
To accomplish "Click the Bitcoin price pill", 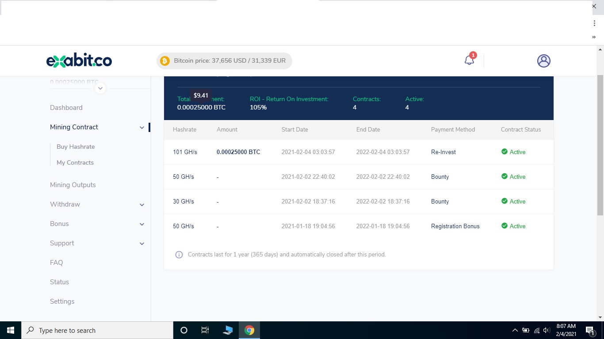I will (x=224, y=61).
